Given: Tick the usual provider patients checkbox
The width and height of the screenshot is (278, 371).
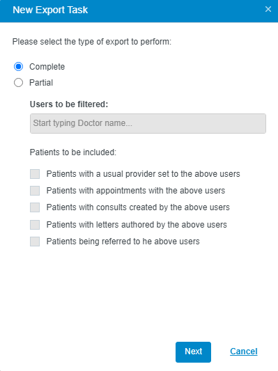Looking at the screenshot, I should point(35,174).
